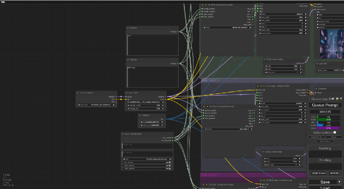Collapse the upper Text box node dot
This screenshot has height=189, width=344.
coord(128,28)
